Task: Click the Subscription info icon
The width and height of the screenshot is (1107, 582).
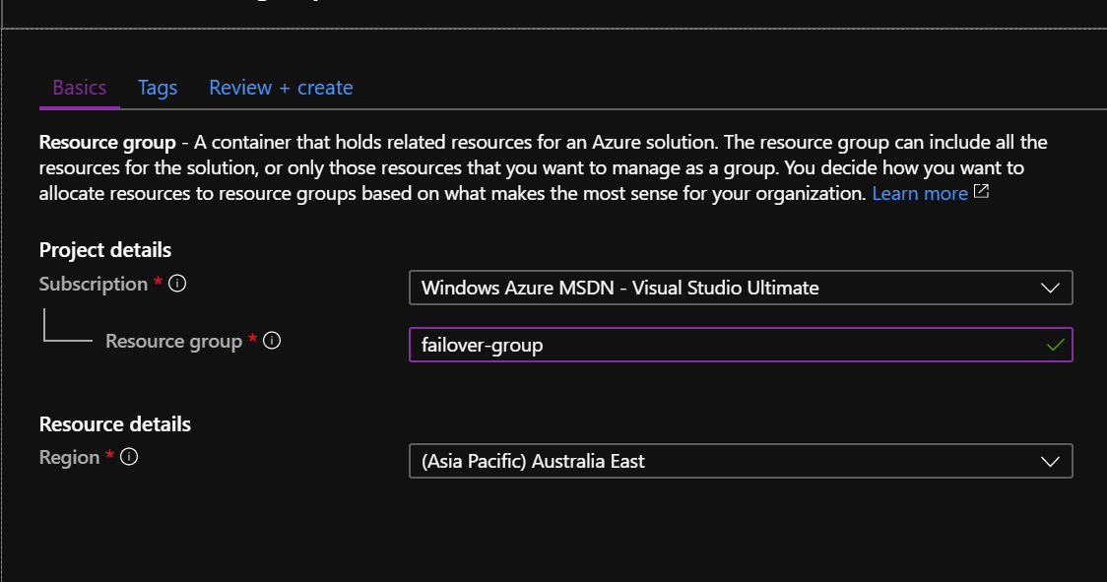Action: point(175,284)
